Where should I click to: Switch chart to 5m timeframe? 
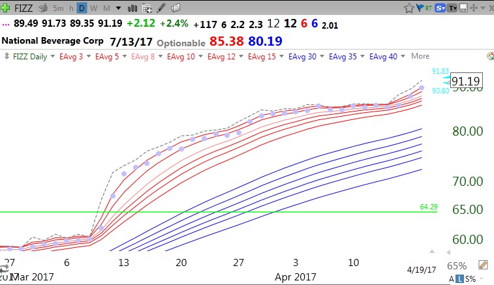pyautogui.click(x=58, y=8)
